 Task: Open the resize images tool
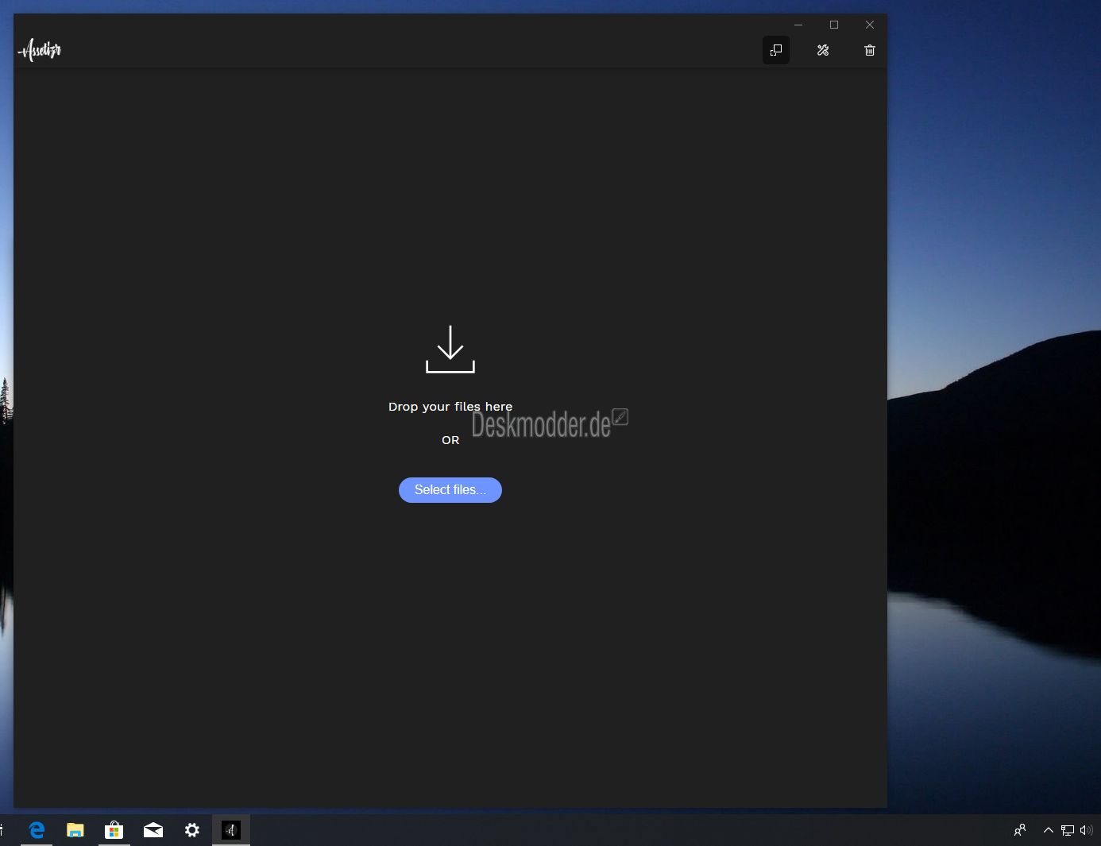click(x=776, y=50)
